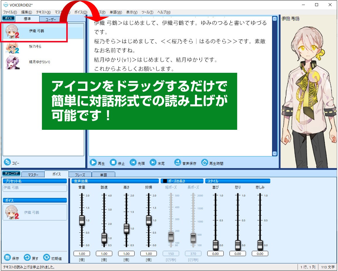The width and height of the screenshot is (338, 271).
Task: Click inside text line これからよろしくお願いします。
Action: 134,69
